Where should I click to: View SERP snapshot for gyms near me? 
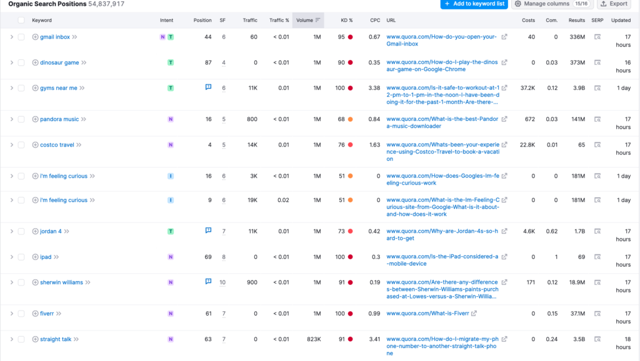pyautogui.click(x=597, y=88)
